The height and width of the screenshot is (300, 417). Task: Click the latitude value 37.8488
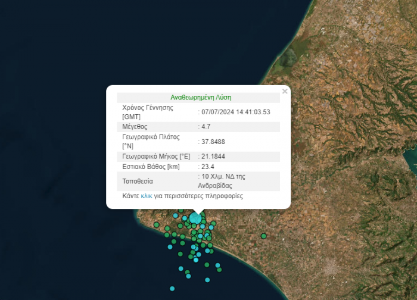(212, 142)
